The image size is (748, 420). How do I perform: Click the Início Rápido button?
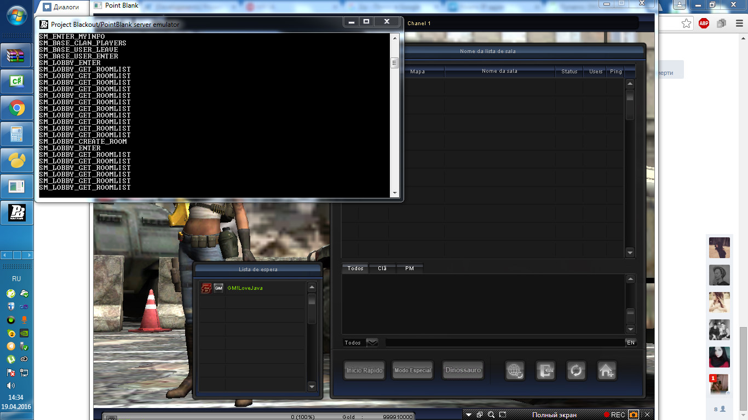pyautogui.click(x=365, y=370)
